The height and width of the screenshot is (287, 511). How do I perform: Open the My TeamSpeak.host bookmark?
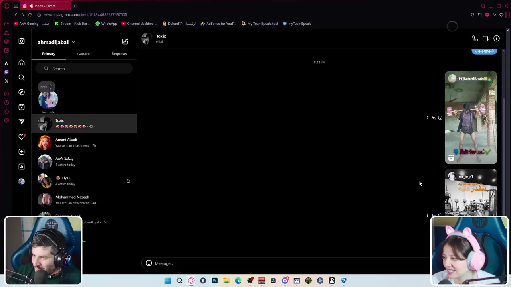coord(260,24)
